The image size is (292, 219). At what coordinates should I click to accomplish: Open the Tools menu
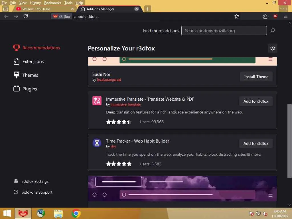[x=68, y=3]
